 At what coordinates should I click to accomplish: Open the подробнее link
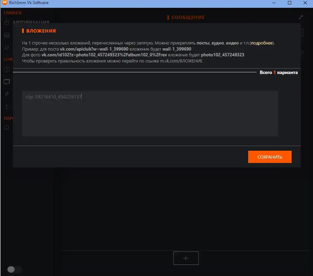(x=262, y=43)
